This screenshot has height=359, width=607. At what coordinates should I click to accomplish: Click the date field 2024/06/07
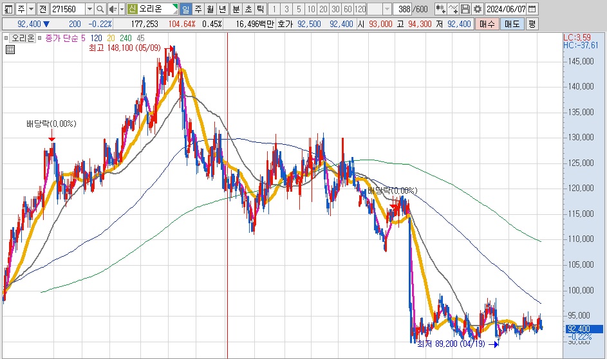pos(507,9)
